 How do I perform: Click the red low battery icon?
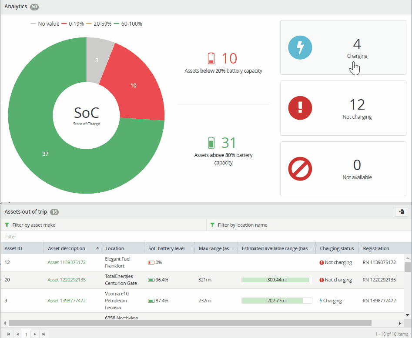[x=211, y=58]
